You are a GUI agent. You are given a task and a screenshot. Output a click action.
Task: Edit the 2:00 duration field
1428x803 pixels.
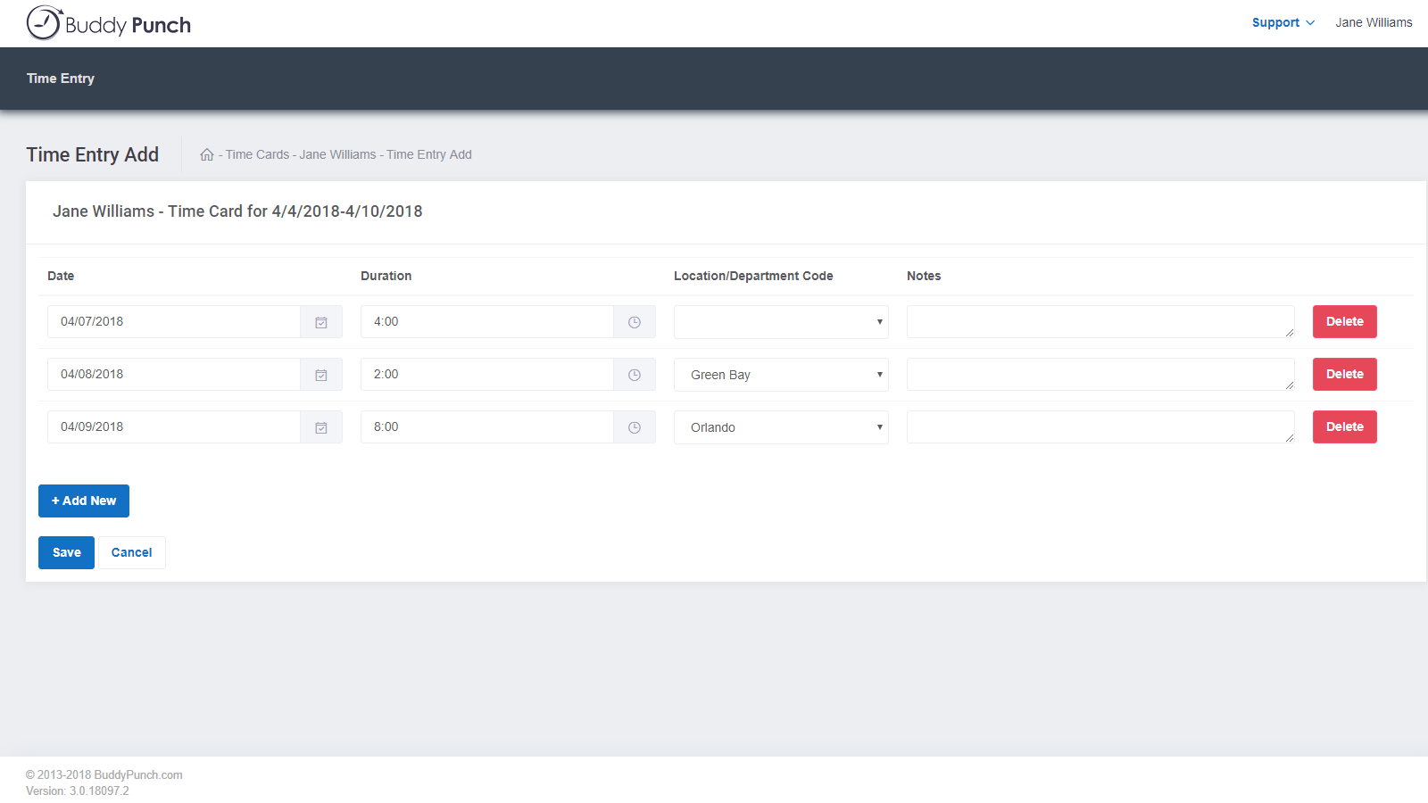pos(487,375)
